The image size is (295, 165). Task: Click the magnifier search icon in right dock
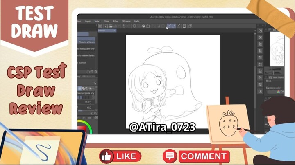coord(260,31)
